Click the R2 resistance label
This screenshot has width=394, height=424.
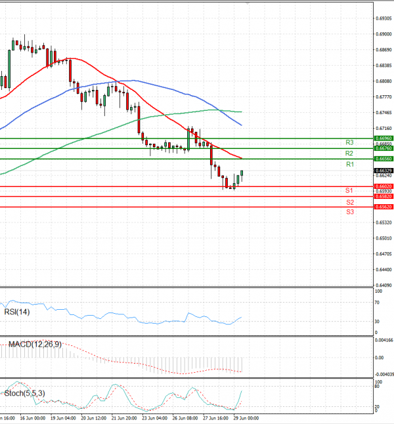[x=349, y=154]
